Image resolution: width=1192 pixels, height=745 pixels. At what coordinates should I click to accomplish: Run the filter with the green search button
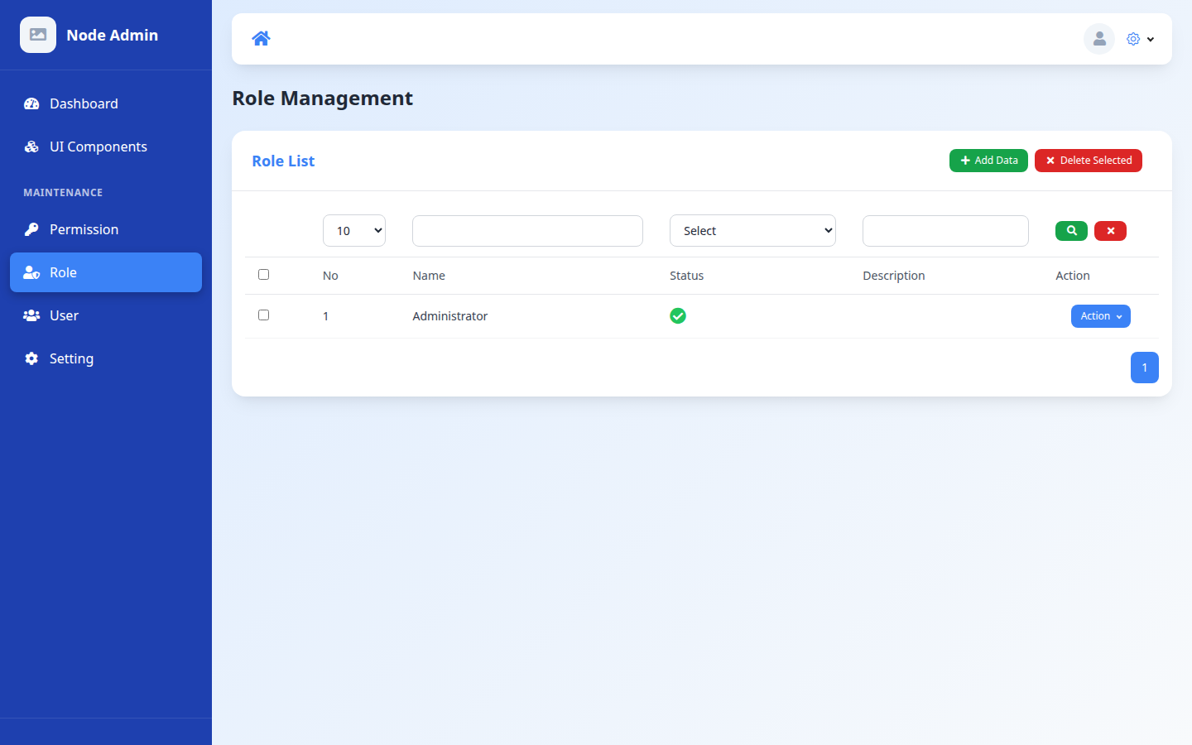[x=1071, y=231]
